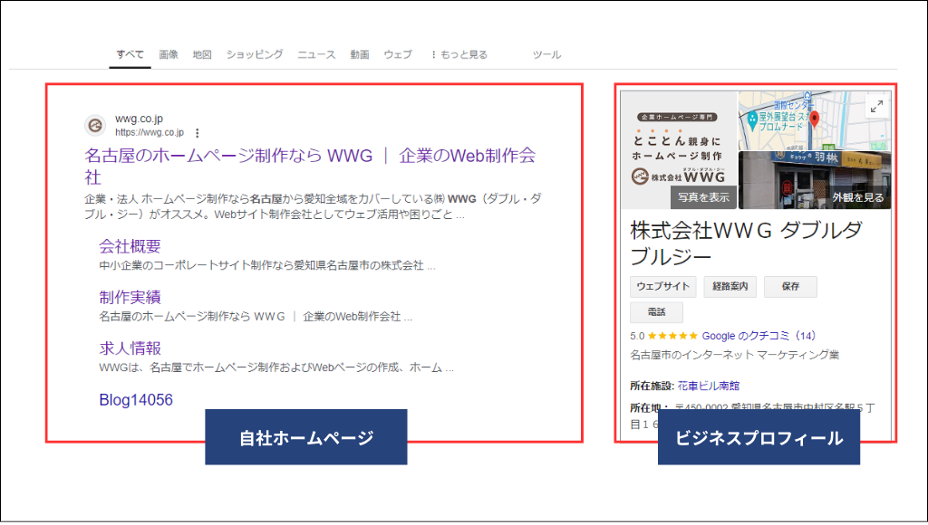
Task: Click the Blog14056 link
Action: tap(135, 398)
